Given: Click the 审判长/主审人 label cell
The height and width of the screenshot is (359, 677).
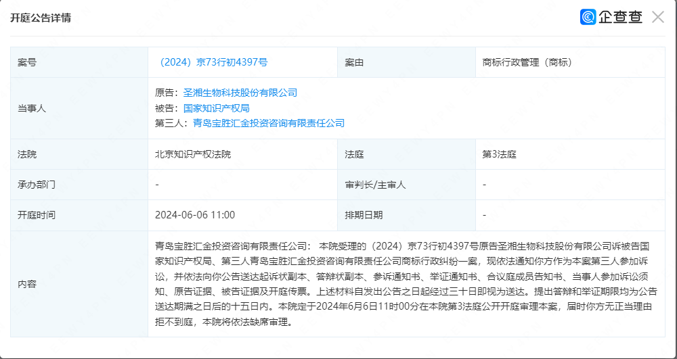Looking at the screenshot, I should click(x=406, y=185).
